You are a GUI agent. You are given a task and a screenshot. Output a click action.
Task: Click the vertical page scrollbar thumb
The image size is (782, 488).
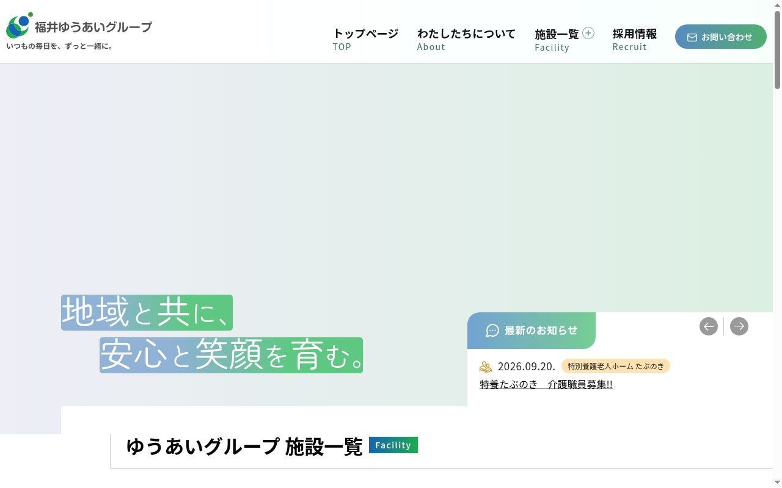coord(777,50)
